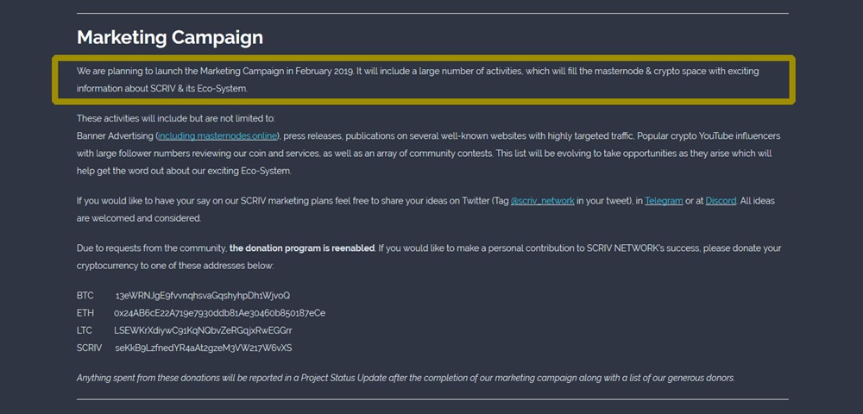The width and height of the screenshot is (863, 414).
Task: Click the BTC currency label
Action: tap(85, 295)
